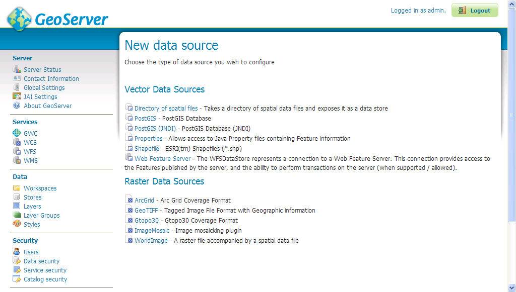The image size is (516, 292).
Task: Select the PostGIS data source icon
Action: click(128, 118)
